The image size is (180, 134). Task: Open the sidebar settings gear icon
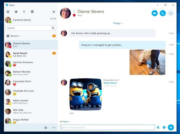point(46,128)
